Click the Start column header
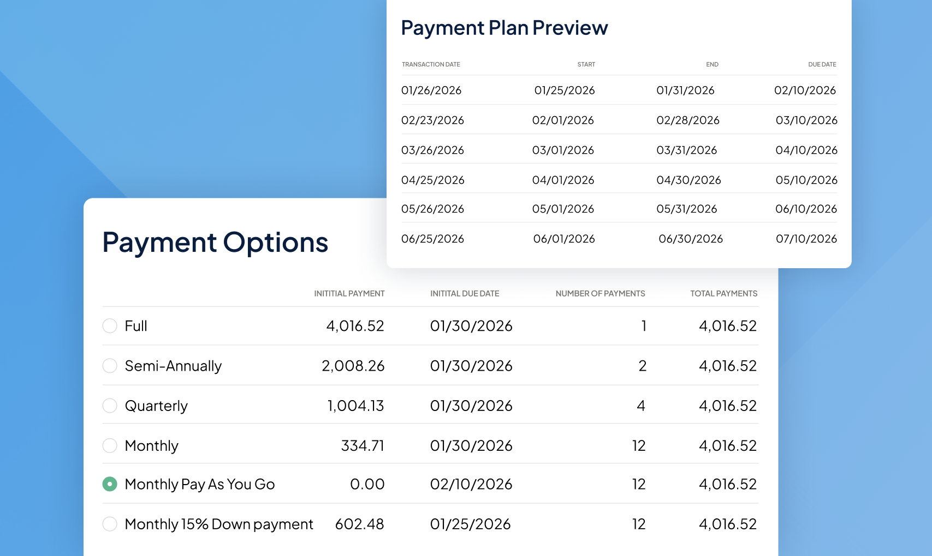The height and width of the screenshot is (556, 932). 586,64
